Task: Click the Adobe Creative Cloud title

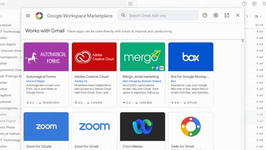Action: [x=91, y=77]
